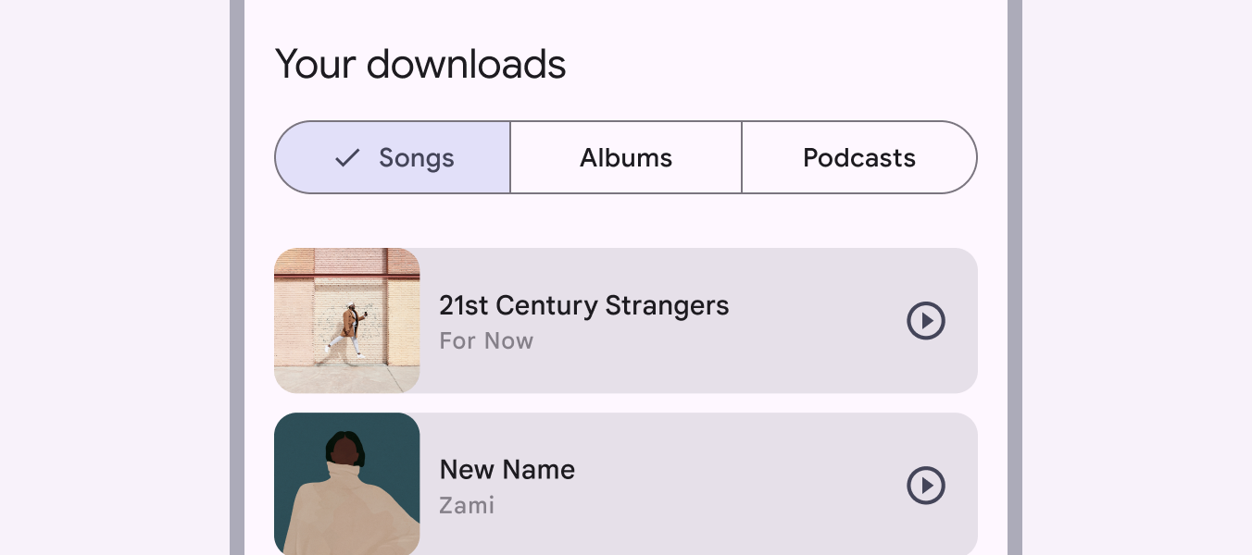Switch to the Albums segment

click(x=626, y=158)
